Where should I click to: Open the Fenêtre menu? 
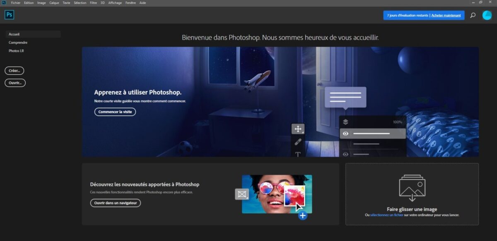[x=131, y=2]
